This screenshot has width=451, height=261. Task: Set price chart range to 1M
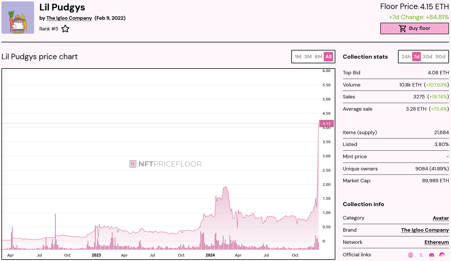(x=298, y=57)
